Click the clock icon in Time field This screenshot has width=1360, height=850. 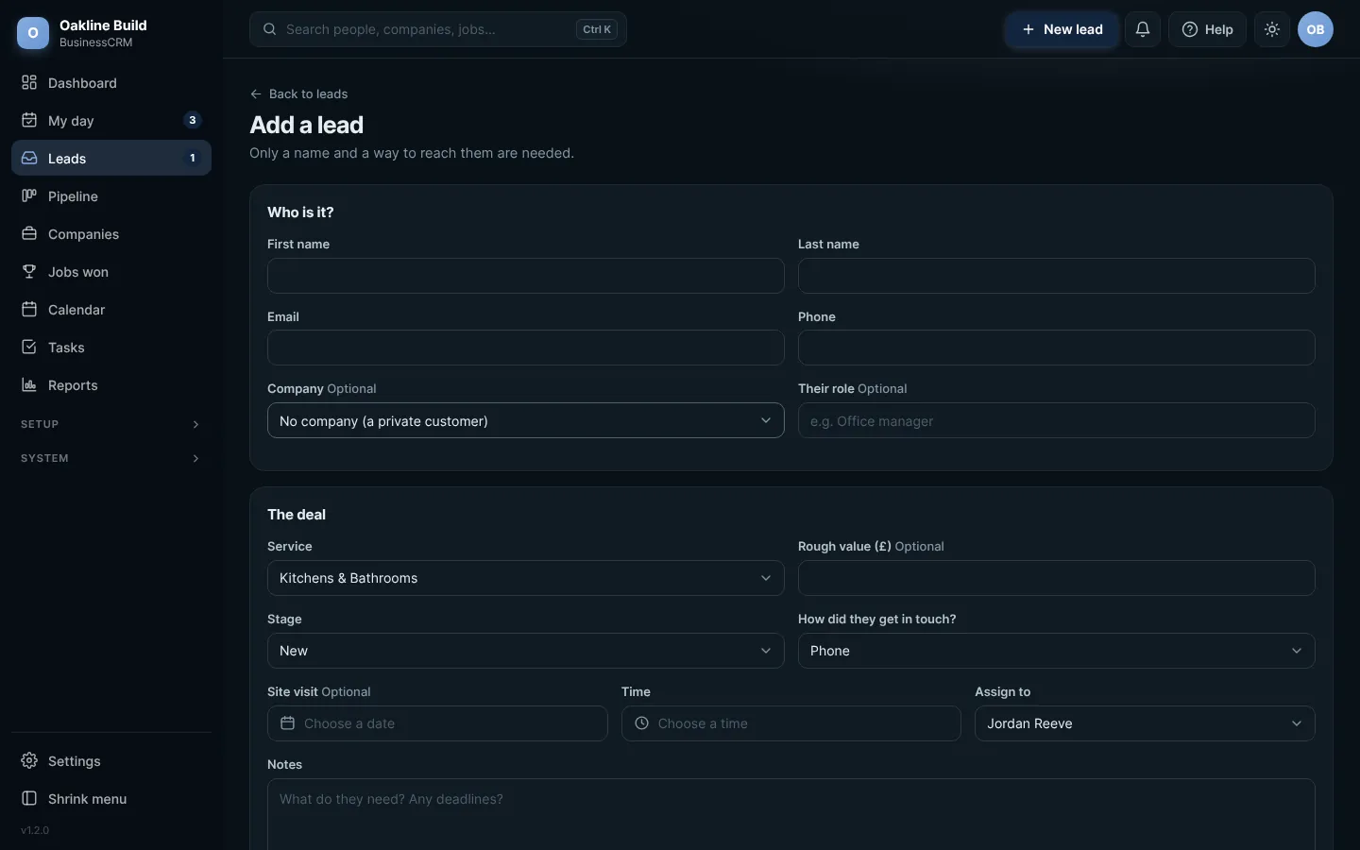coord(641,723)
